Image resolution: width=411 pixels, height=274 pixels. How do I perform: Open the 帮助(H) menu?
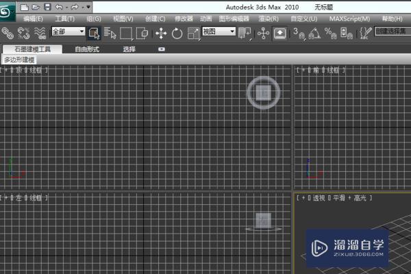[392, 19]
